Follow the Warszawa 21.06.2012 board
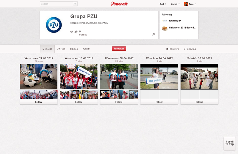 tap(38, 102)
